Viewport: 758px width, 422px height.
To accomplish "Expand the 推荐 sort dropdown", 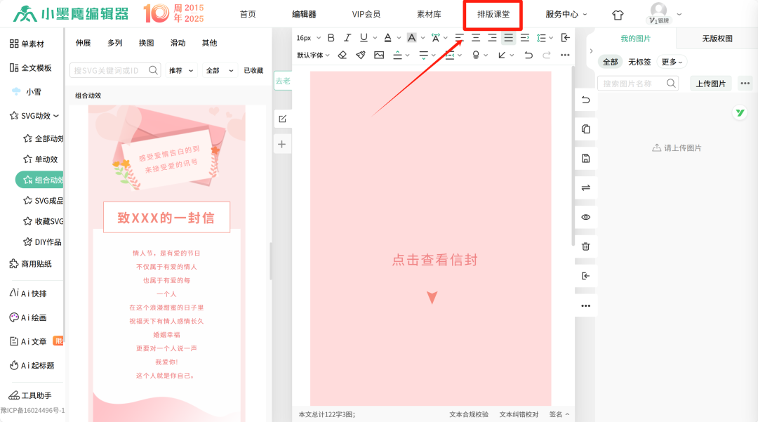I will (181, 70).
